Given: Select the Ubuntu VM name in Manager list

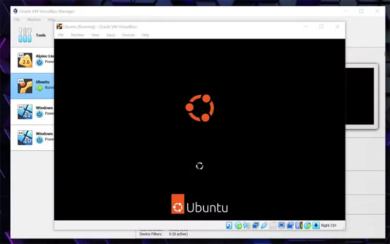Looking at the screenshot, I should tap(42, 82).
